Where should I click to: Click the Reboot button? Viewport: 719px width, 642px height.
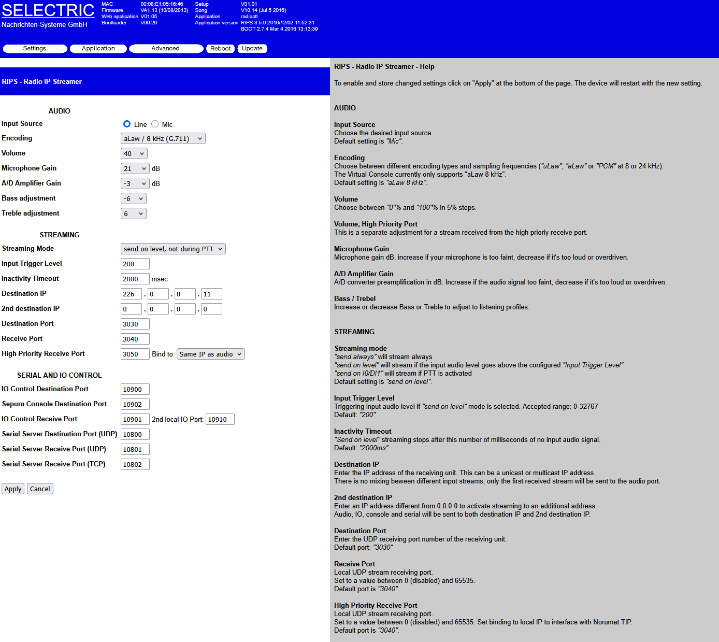[221, 49]
